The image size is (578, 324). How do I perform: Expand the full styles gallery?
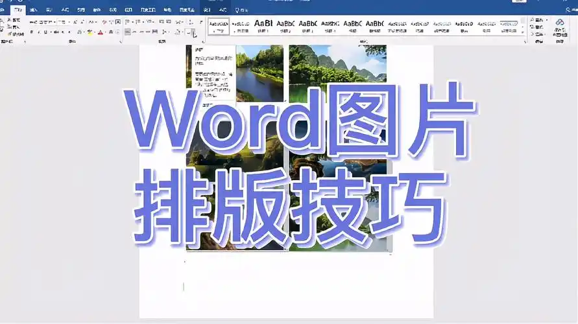coord(522,33)
